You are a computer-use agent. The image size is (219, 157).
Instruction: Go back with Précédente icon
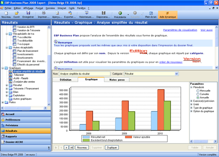tap(120, 13)
